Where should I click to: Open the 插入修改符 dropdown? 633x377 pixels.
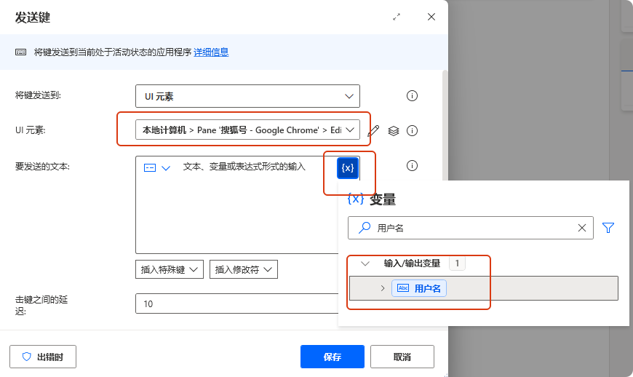pyautogui.click(x=244, y=269)
